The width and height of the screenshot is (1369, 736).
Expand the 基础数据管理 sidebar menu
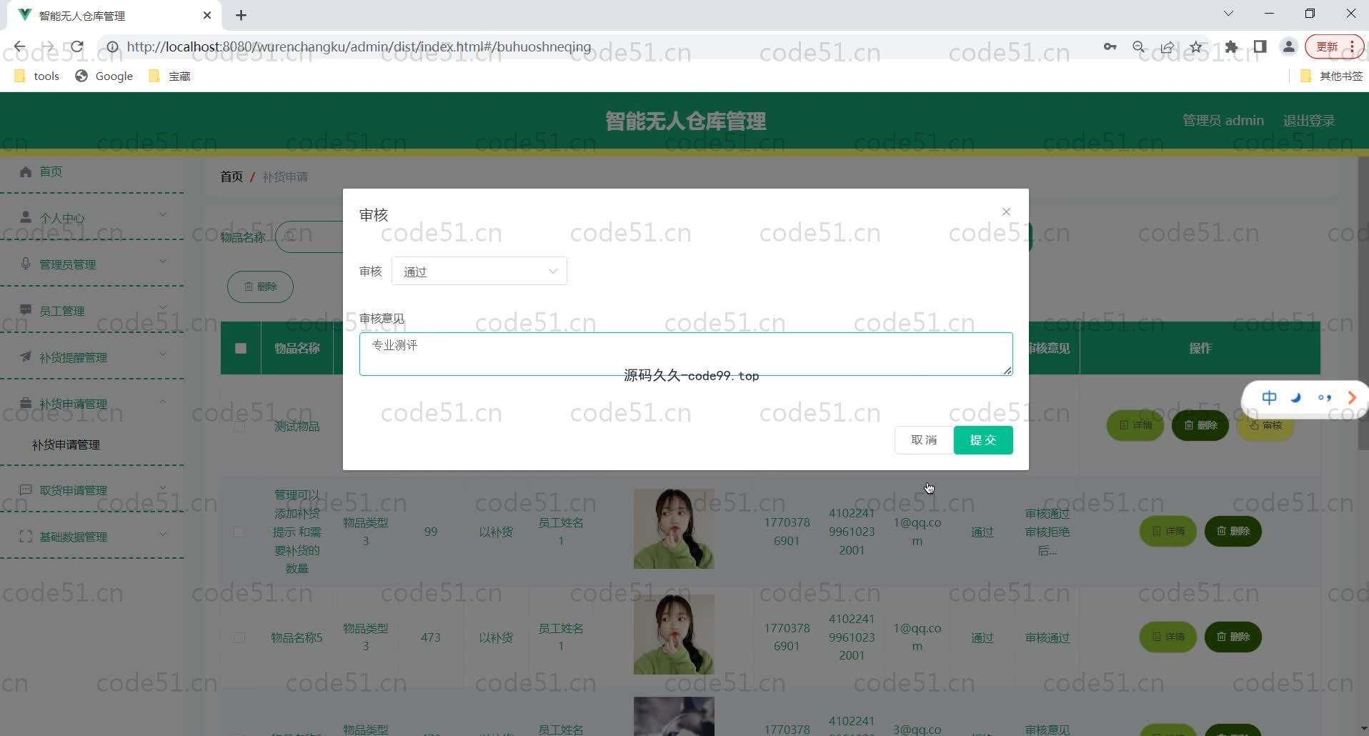(x=93, y=537)
